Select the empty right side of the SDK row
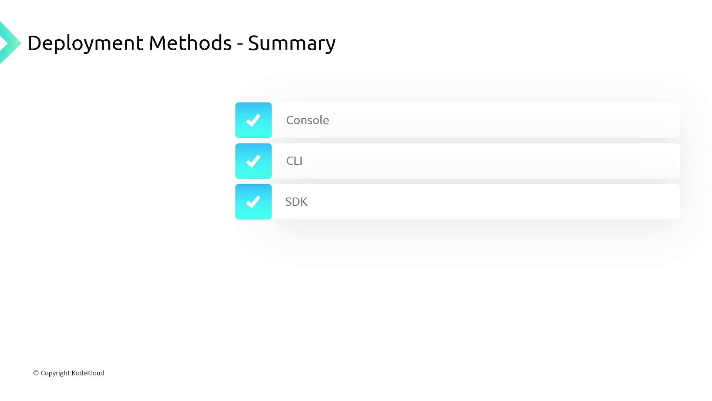Image resolution: width=712 pixels, height=401 pixels. point(519,202)
